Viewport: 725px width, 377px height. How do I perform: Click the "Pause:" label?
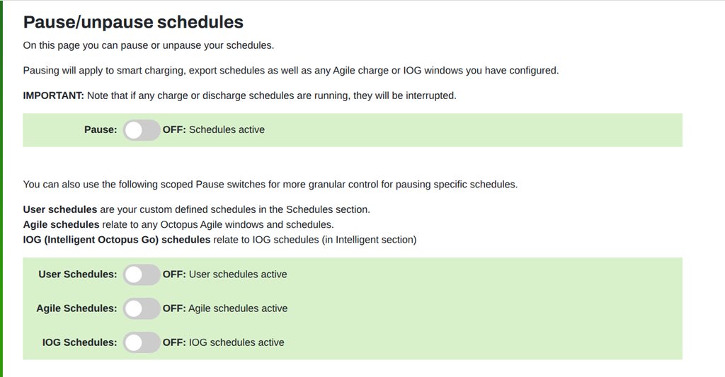[101, 130]
